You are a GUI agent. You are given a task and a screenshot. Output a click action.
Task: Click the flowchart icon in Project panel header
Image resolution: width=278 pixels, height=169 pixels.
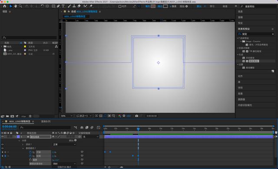[56, 46]
